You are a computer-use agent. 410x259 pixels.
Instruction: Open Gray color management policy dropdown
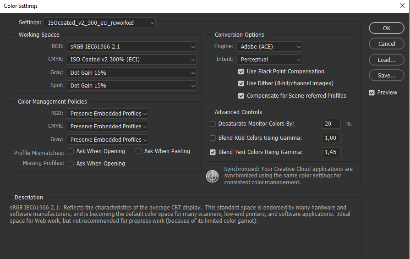click(107, 139)
